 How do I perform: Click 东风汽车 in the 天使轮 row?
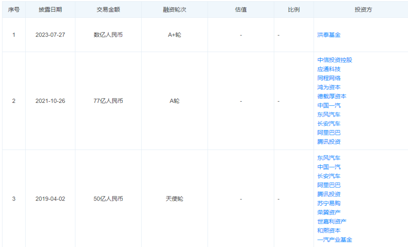[x=329, y=158]
